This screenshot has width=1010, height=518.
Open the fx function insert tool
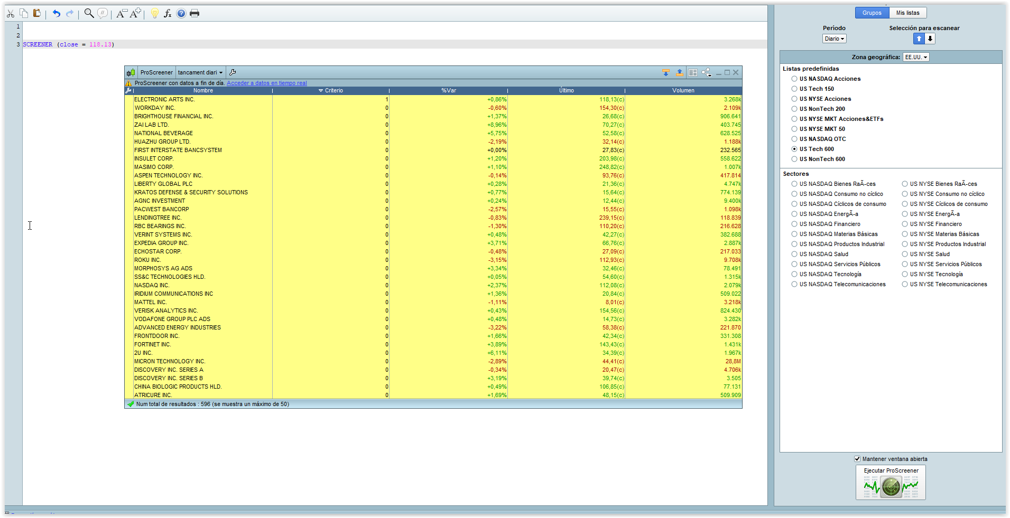coord(168,13)
